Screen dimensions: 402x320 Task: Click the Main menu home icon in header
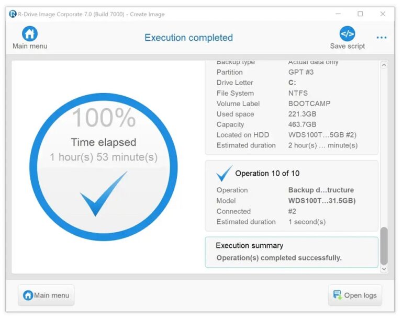click(x=30, y=33)
